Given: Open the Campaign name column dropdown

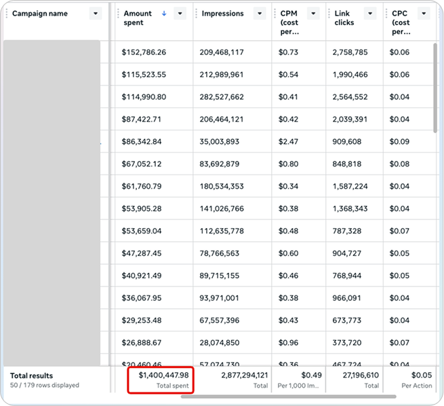Looking at the screenshot, I should (96, 14).
